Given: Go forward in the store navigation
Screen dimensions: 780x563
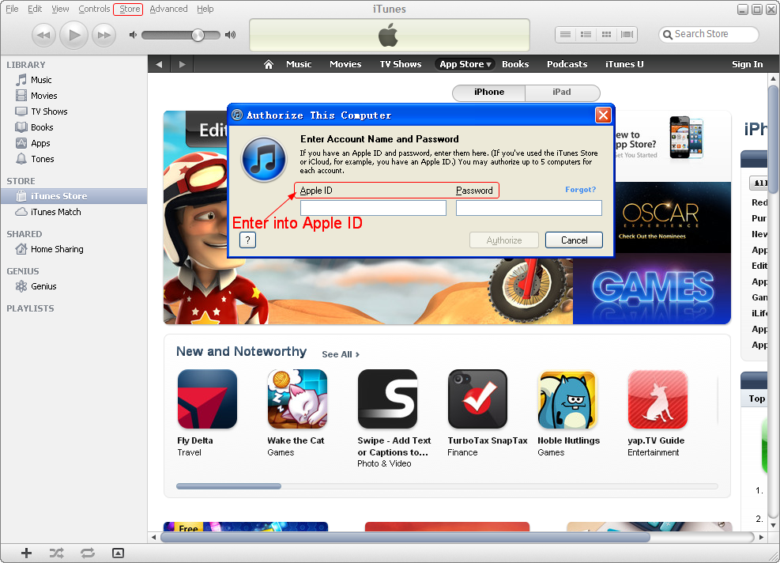Looking at the screenshot, I should point(182,64).
